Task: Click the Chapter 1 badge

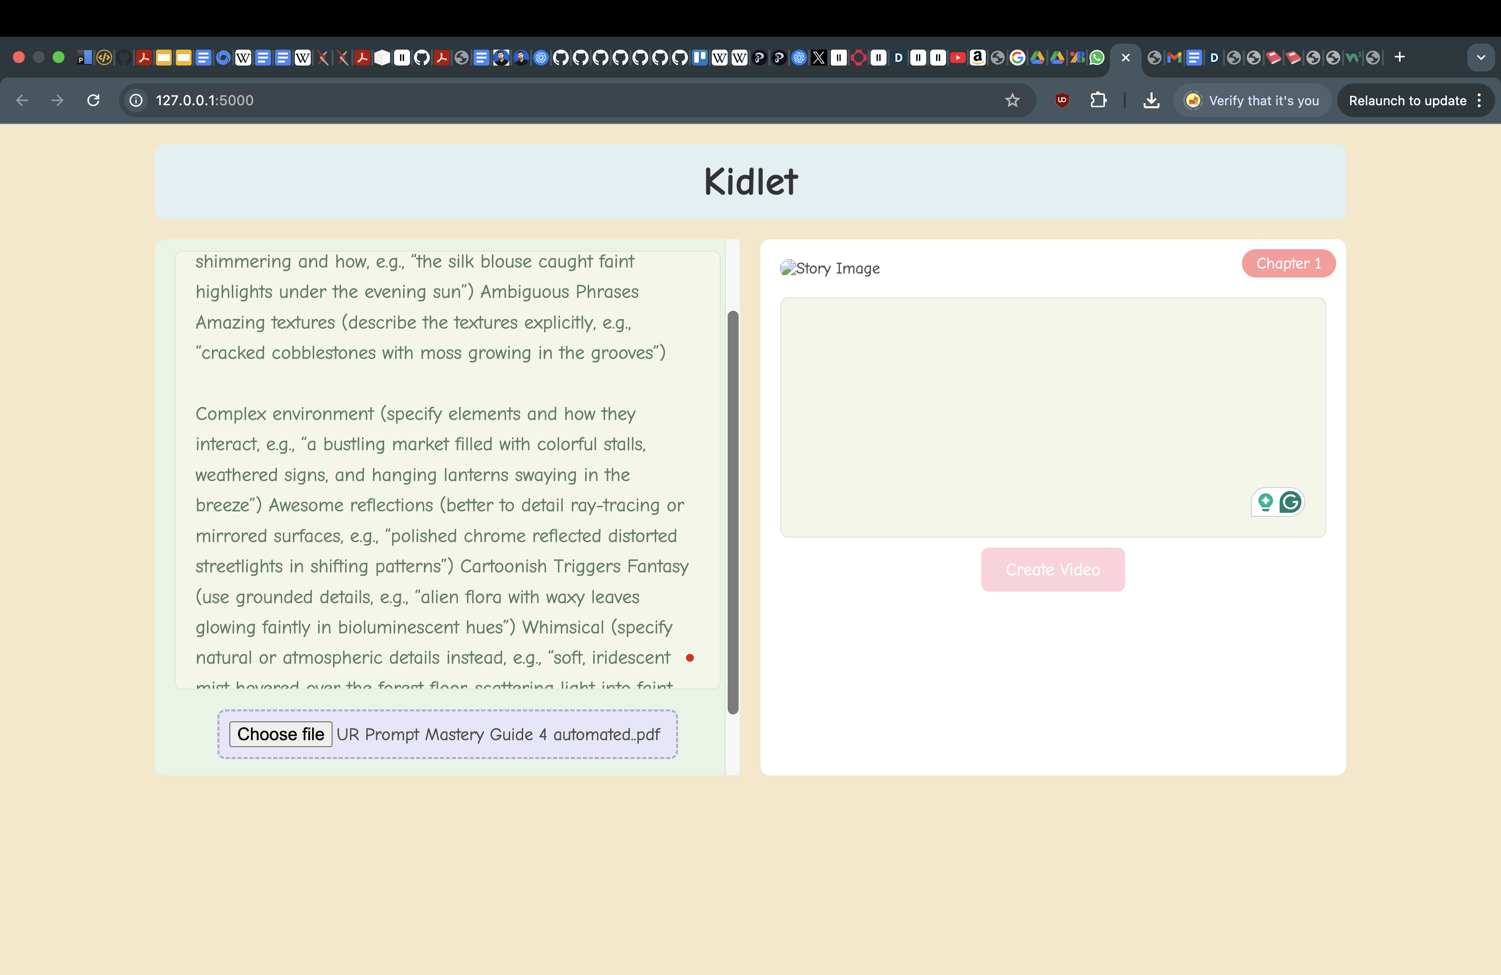Action: (1289, 264)
